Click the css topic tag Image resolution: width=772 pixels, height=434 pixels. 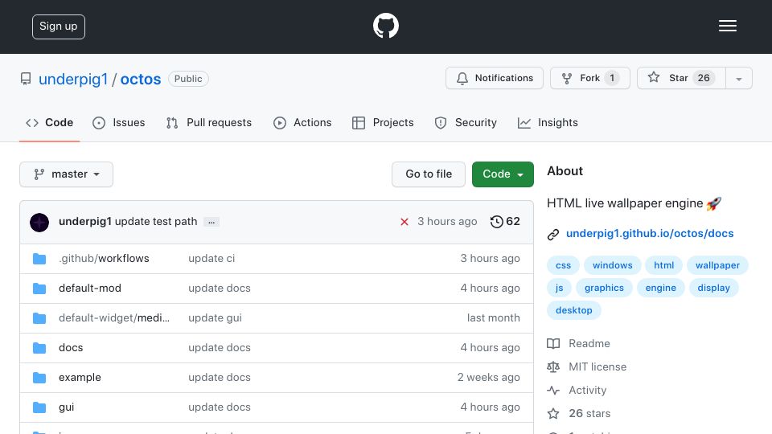pos(563,265)
